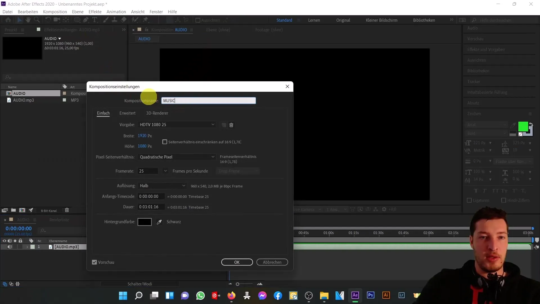The height and width of the screenshot is (304, 540).
Task: Select the Camera tool
Action: coord(57,20)
